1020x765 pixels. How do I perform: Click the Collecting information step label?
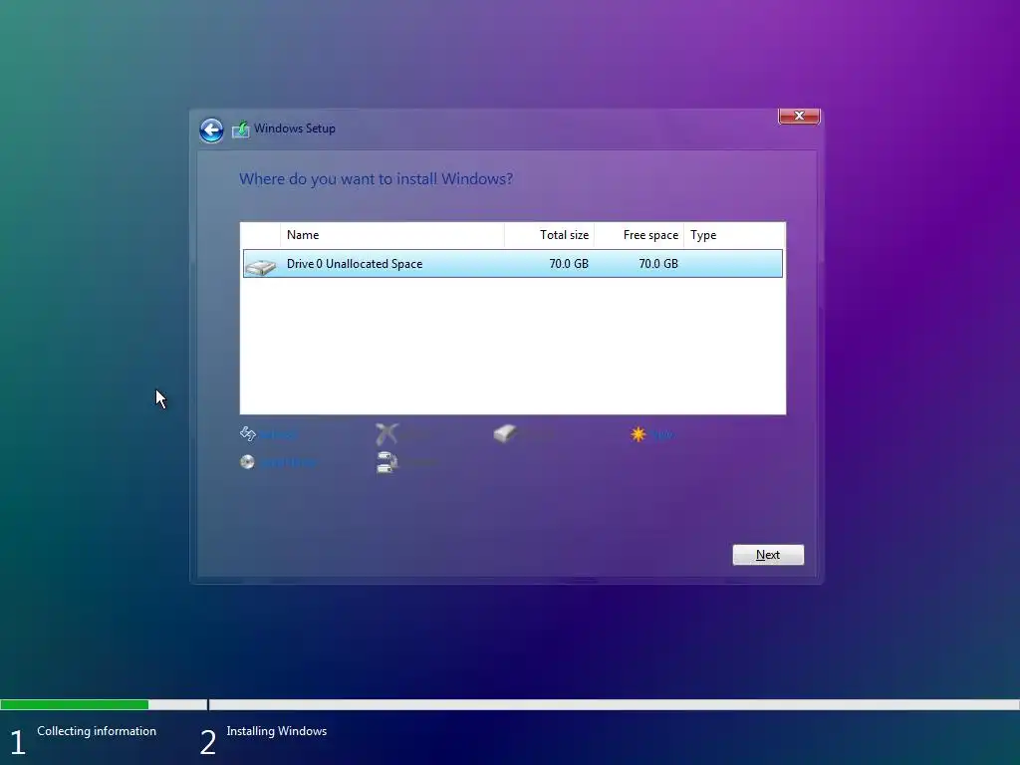click(97, 731)
